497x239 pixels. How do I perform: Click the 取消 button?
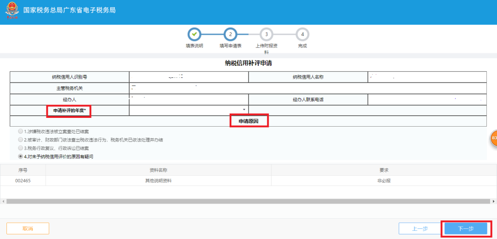28,228
